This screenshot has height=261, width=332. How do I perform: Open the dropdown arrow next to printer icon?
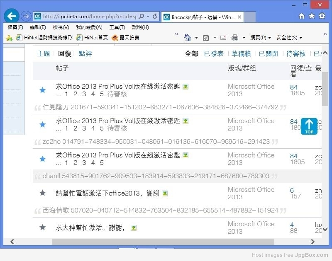[244, 38]
